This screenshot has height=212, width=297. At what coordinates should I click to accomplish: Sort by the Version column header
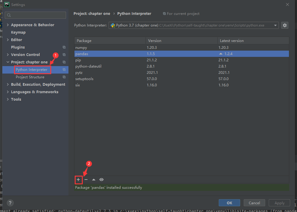182,41
